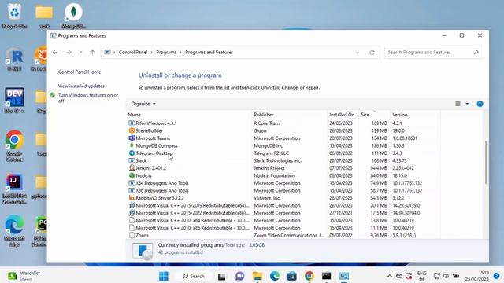Click the taskbar Search box

(x=194, y=276)
